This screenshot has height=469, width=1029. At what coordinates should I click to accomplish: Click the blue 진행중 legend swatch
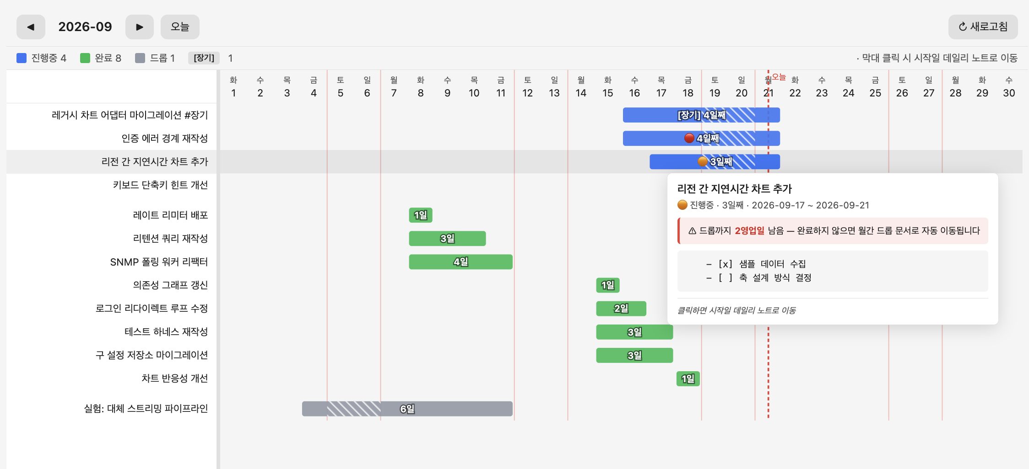pyautogui.click(x=22, y=58)
